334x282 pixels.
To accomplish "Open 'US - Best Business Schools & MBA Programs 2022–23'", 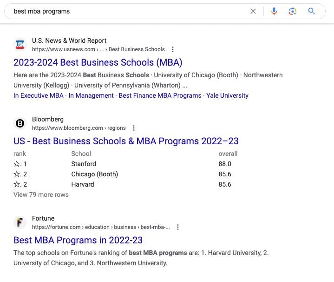I will (x=126, y=141).
